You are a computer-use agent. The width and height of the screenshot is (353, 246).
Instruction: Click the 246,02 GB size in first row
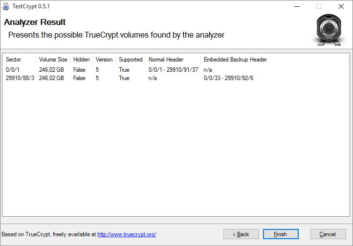pyautogui.click(x=51, y=70)
